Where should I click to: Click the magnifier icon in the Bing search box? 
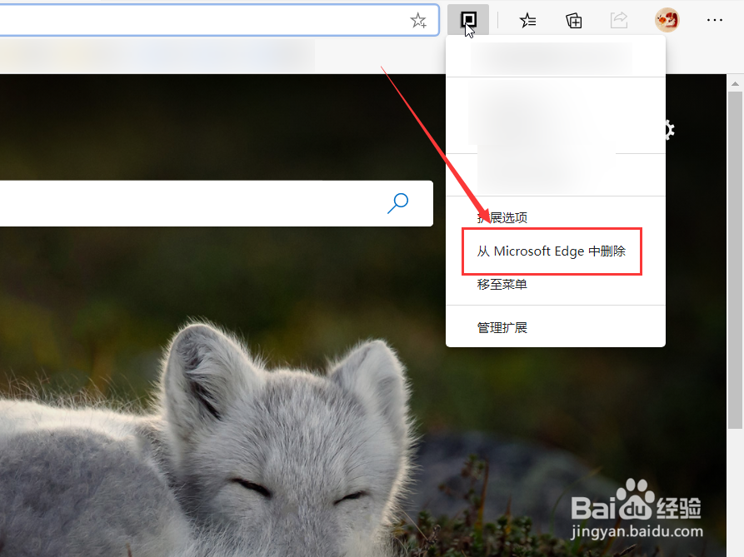(x=398, y=203)
